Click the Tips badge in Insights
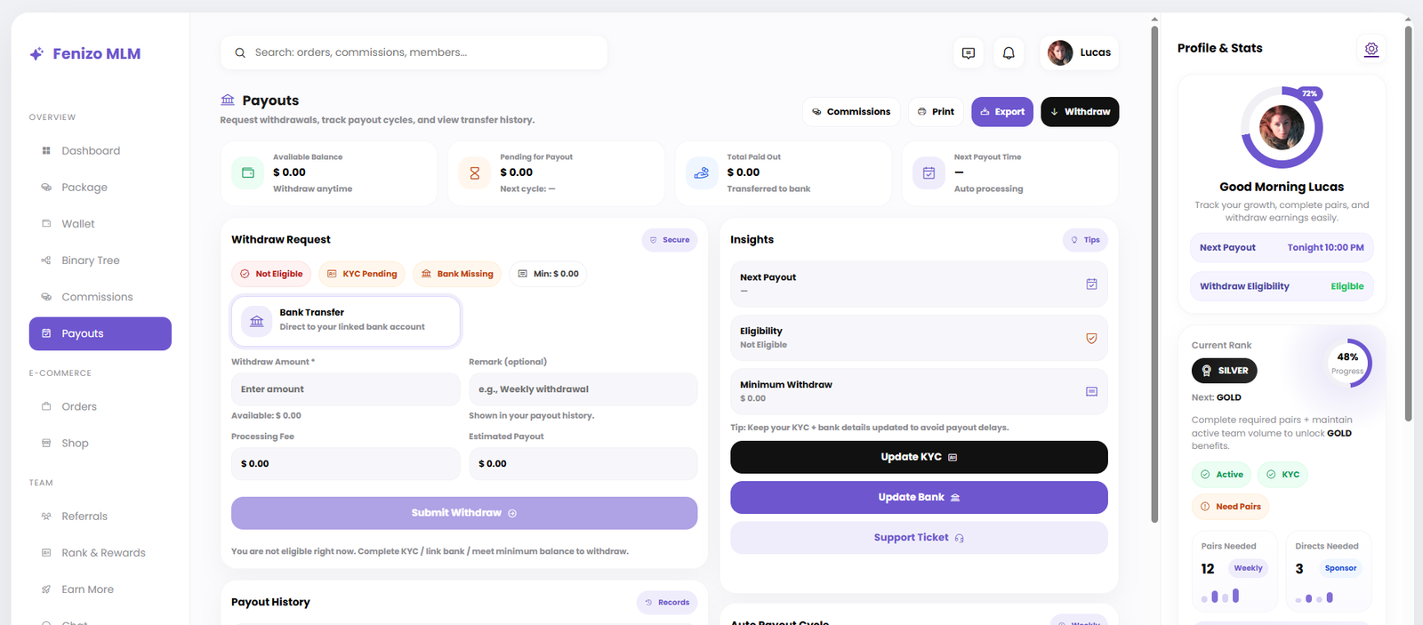This screenshot has height=625, width=1423. pos(1085,240)
